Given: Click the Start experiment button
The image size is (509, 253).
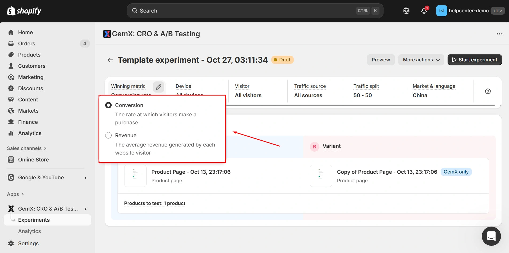Looking at the screenshot, I should click(475, 60).
